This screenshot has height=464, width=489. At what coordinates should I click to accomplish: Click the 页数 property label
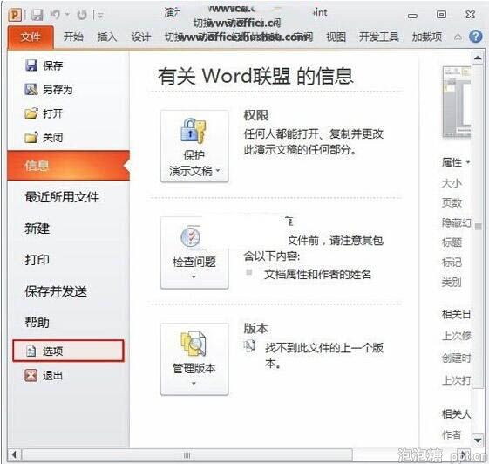[x=452, y=203]
